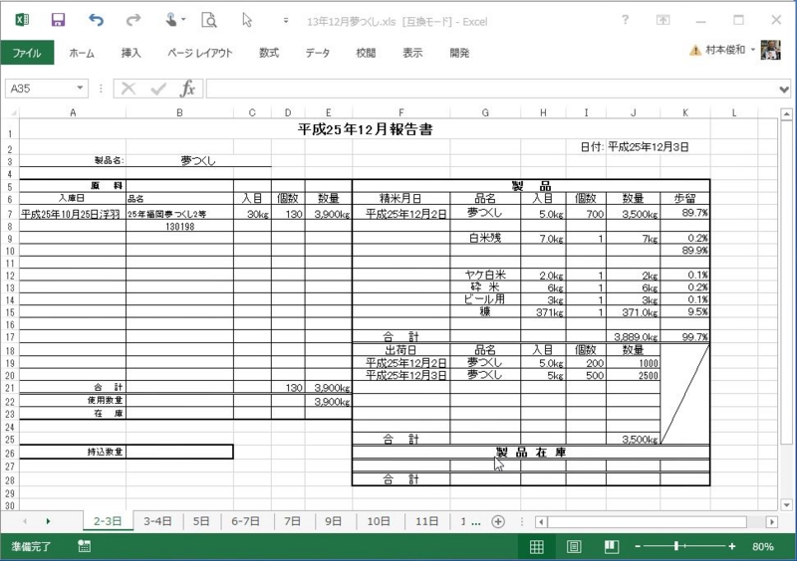Viewport: 797px width, 561px height.
Task: Select row 7 header
Action: [x=10, y=214]
